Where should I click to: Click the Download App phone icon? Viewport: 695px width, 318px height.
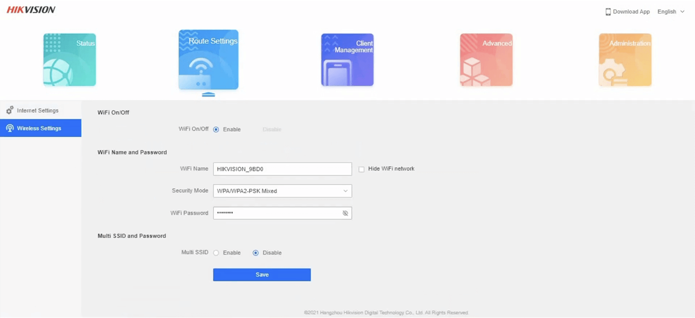(x=608, y=12)
